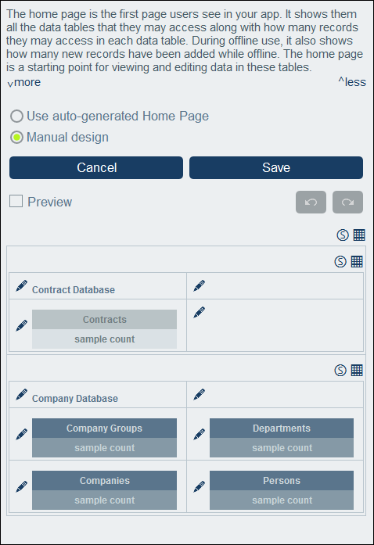
Task: Expand the description with more link
Action: click(23, 82)
